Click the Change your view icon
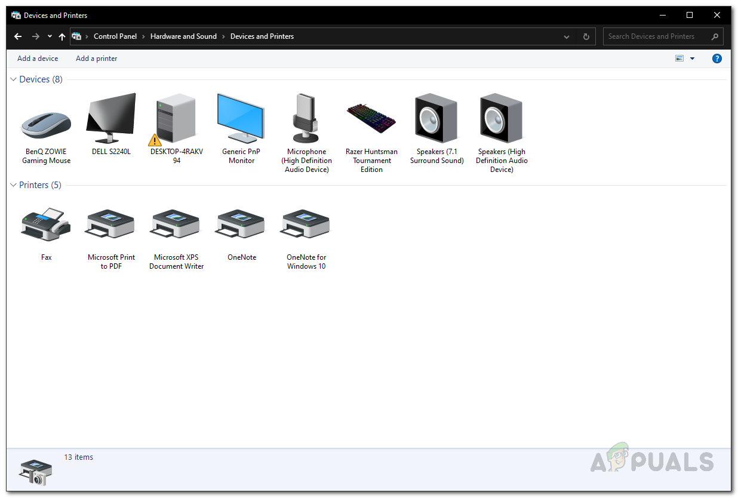738x498 pixels. 679,59
